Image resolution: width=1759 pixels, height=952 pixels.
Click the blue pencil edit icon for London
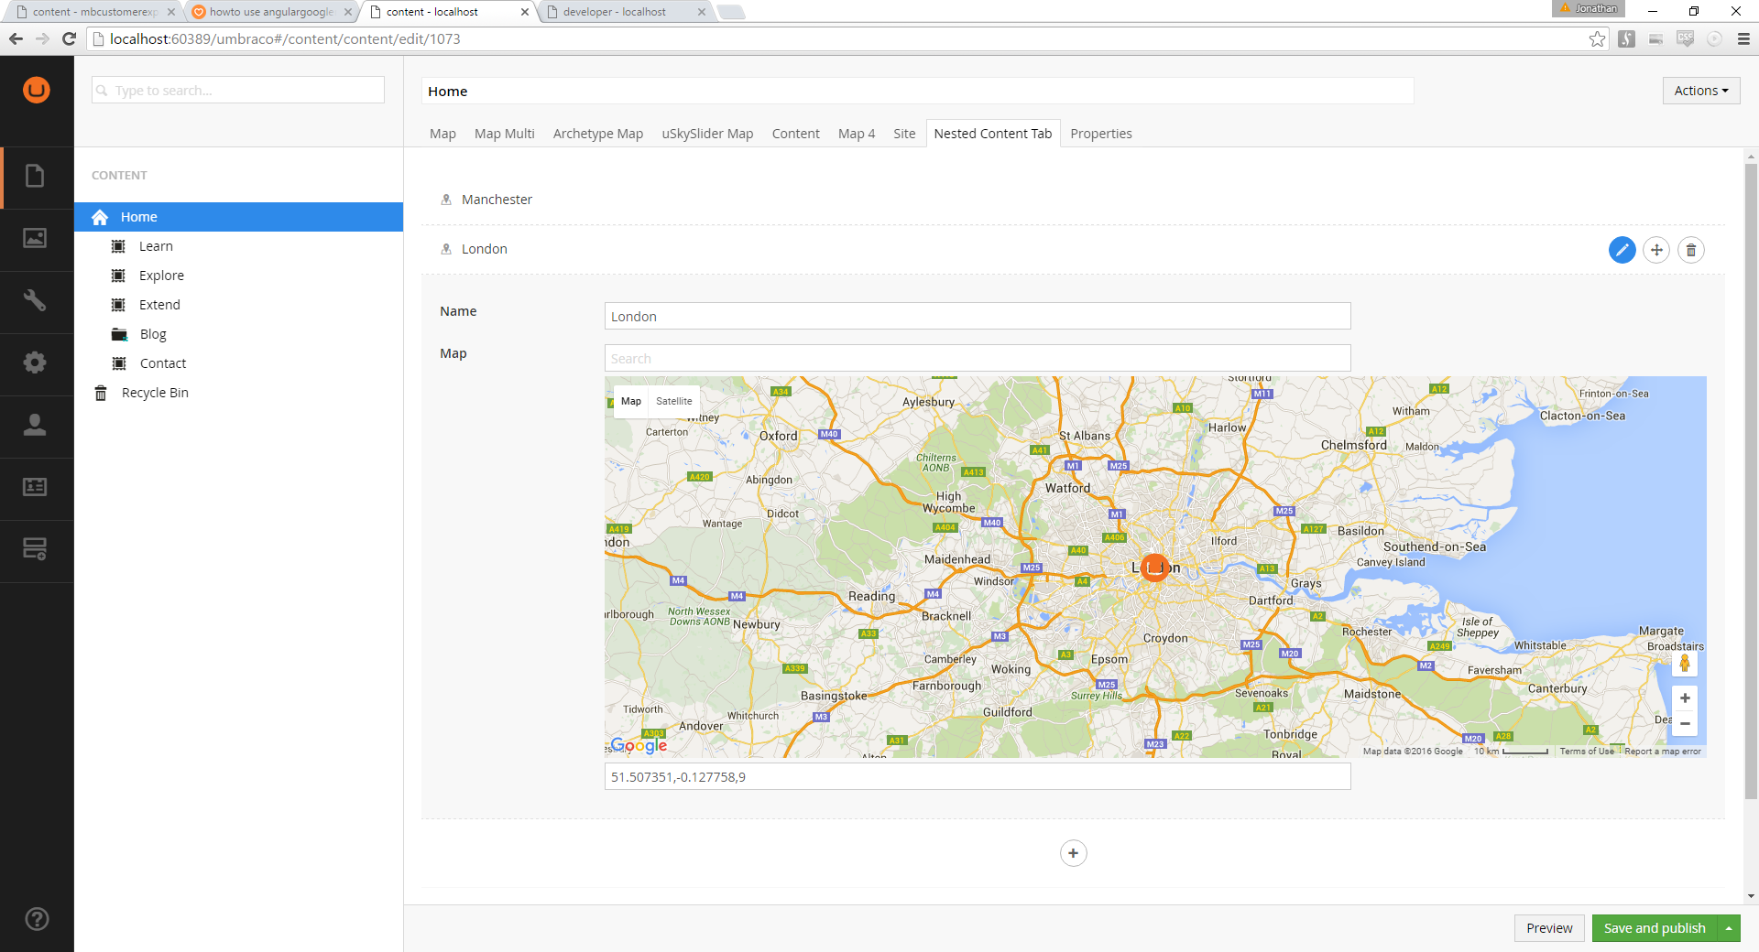tap(1622, 250)
